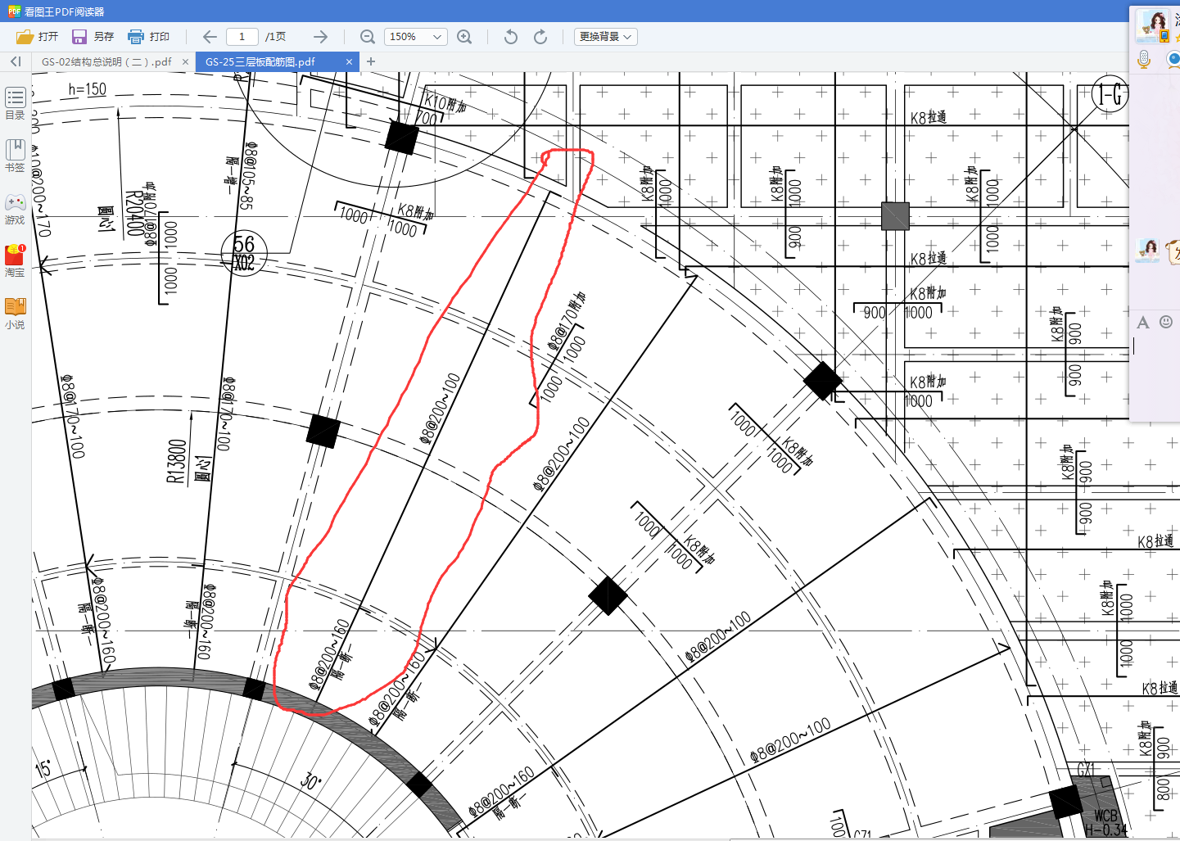Click the gray square column on the drawing
This screenshot has height=841, width=1180.
tap(895, 216)
